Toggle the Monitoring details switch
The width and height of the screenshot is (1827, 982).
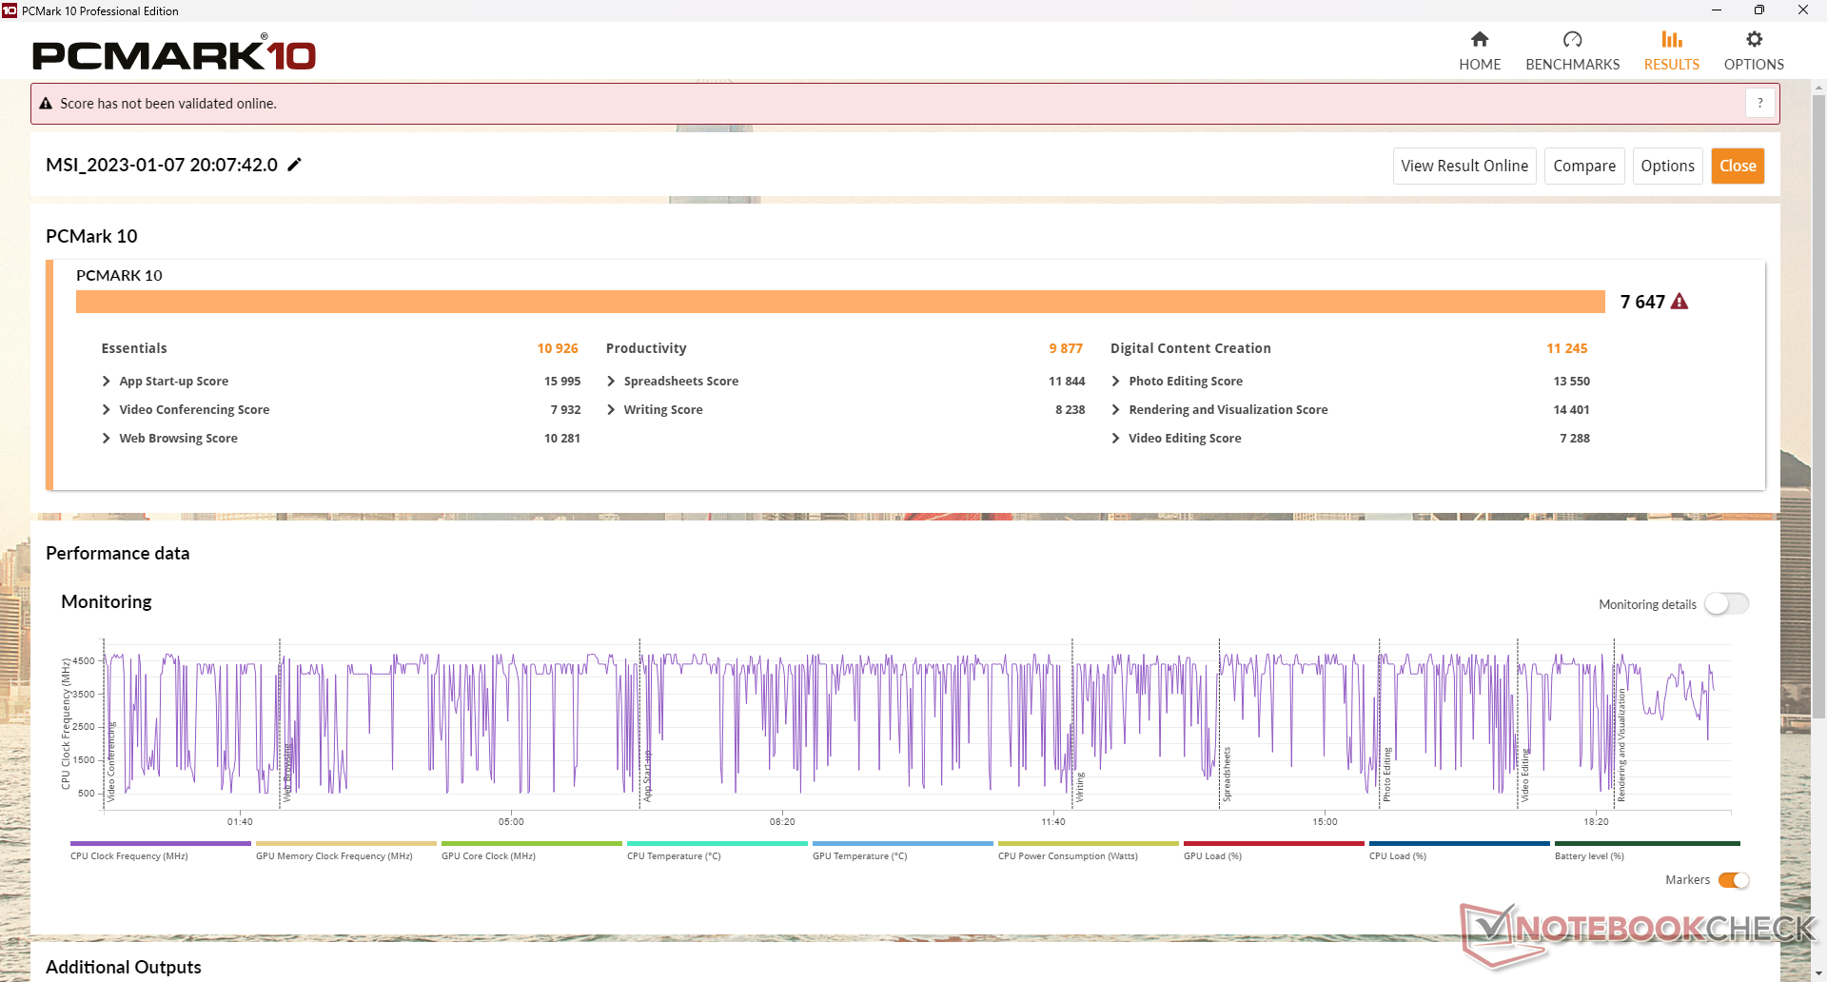(1726, 604)
